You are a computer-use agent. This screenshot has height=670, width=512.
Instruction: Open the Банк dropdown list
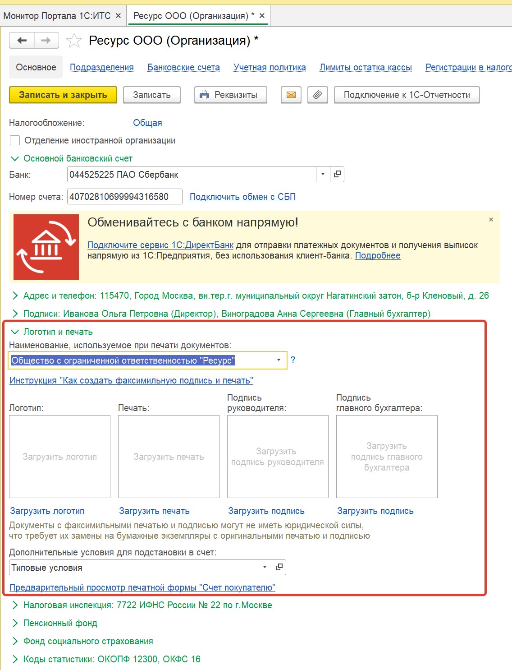[x=323, y=174]
